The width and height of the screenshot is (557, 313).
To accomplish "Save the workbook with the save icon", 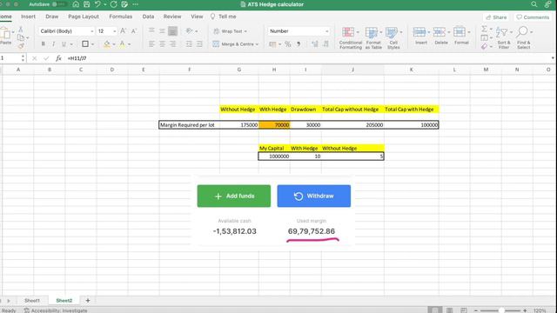I will [x=87, y=4].
